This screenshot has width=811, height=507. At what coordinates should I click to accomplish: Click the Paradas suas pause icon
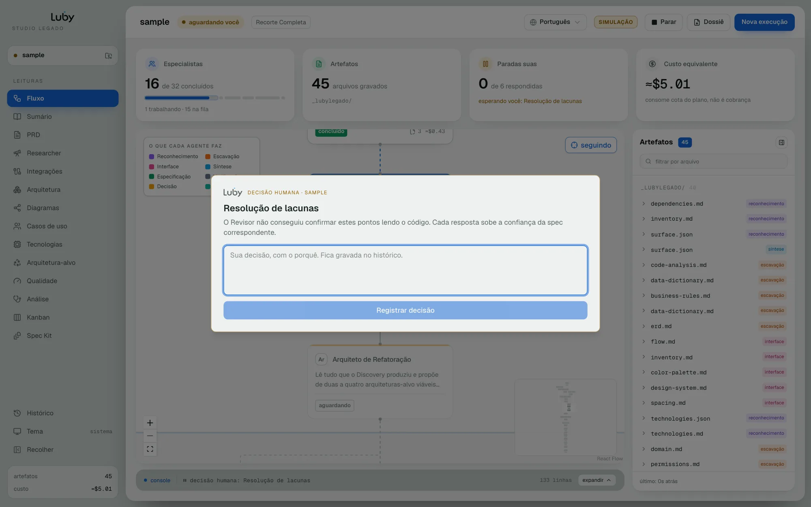(x=485, y=64)
